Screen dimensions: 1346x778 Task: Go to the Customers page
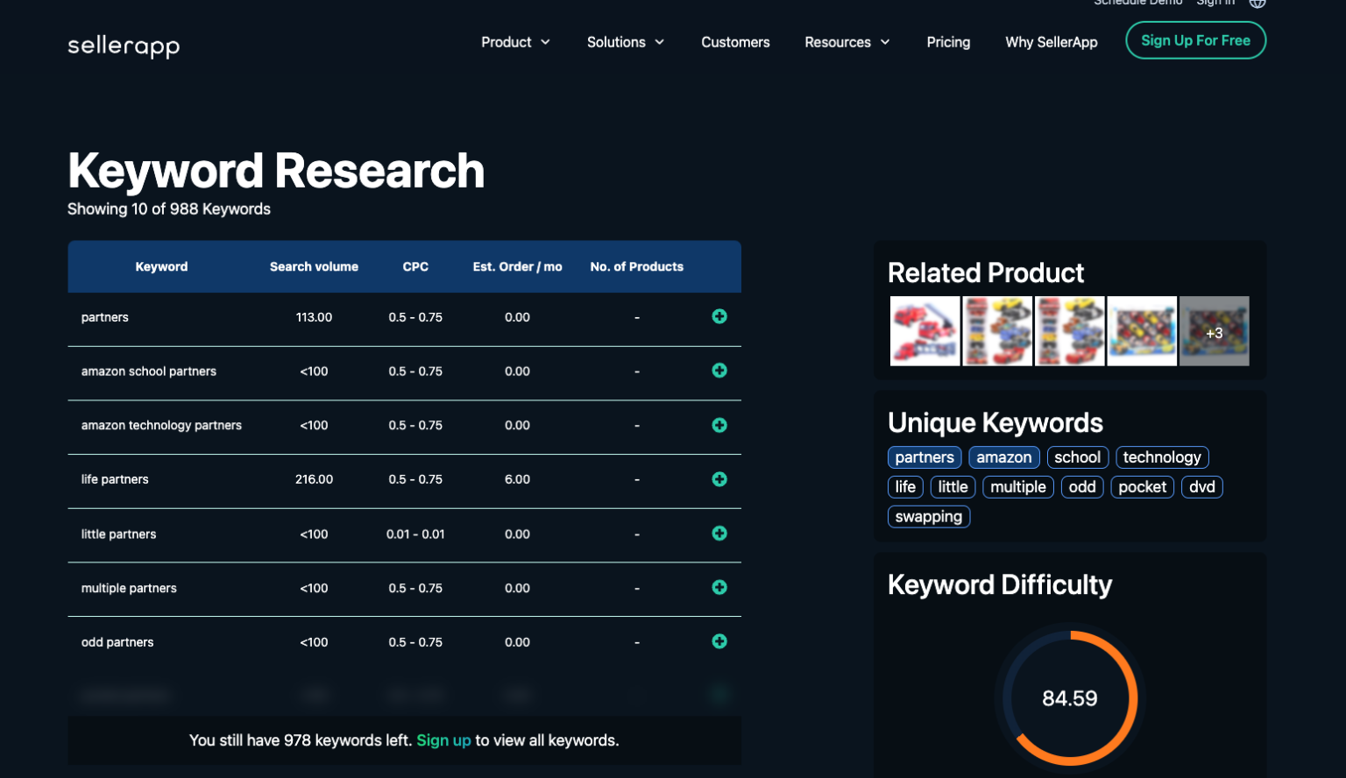click(735, 41)
